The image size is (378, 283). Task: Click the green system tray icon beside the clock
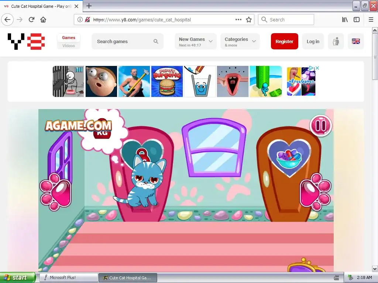351,277
